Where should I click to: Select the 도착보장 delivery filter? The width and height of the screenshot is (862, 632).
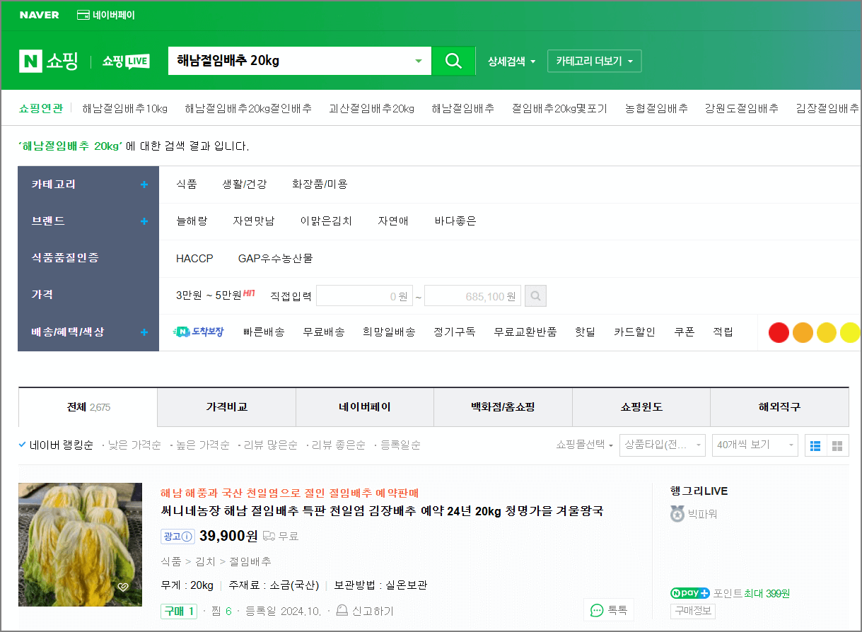(199, 332)
